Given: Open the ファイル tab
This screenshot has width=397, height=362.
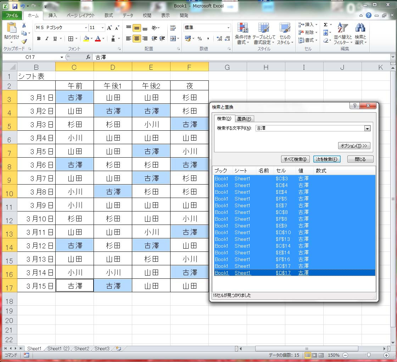Looking at the screenshot, I should [x=12, y=16].
